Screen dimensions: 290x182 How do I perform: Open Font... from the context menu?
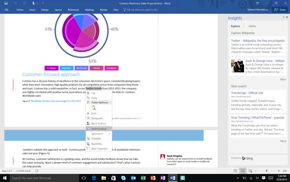pyautogui.click(x=99, y=113)
